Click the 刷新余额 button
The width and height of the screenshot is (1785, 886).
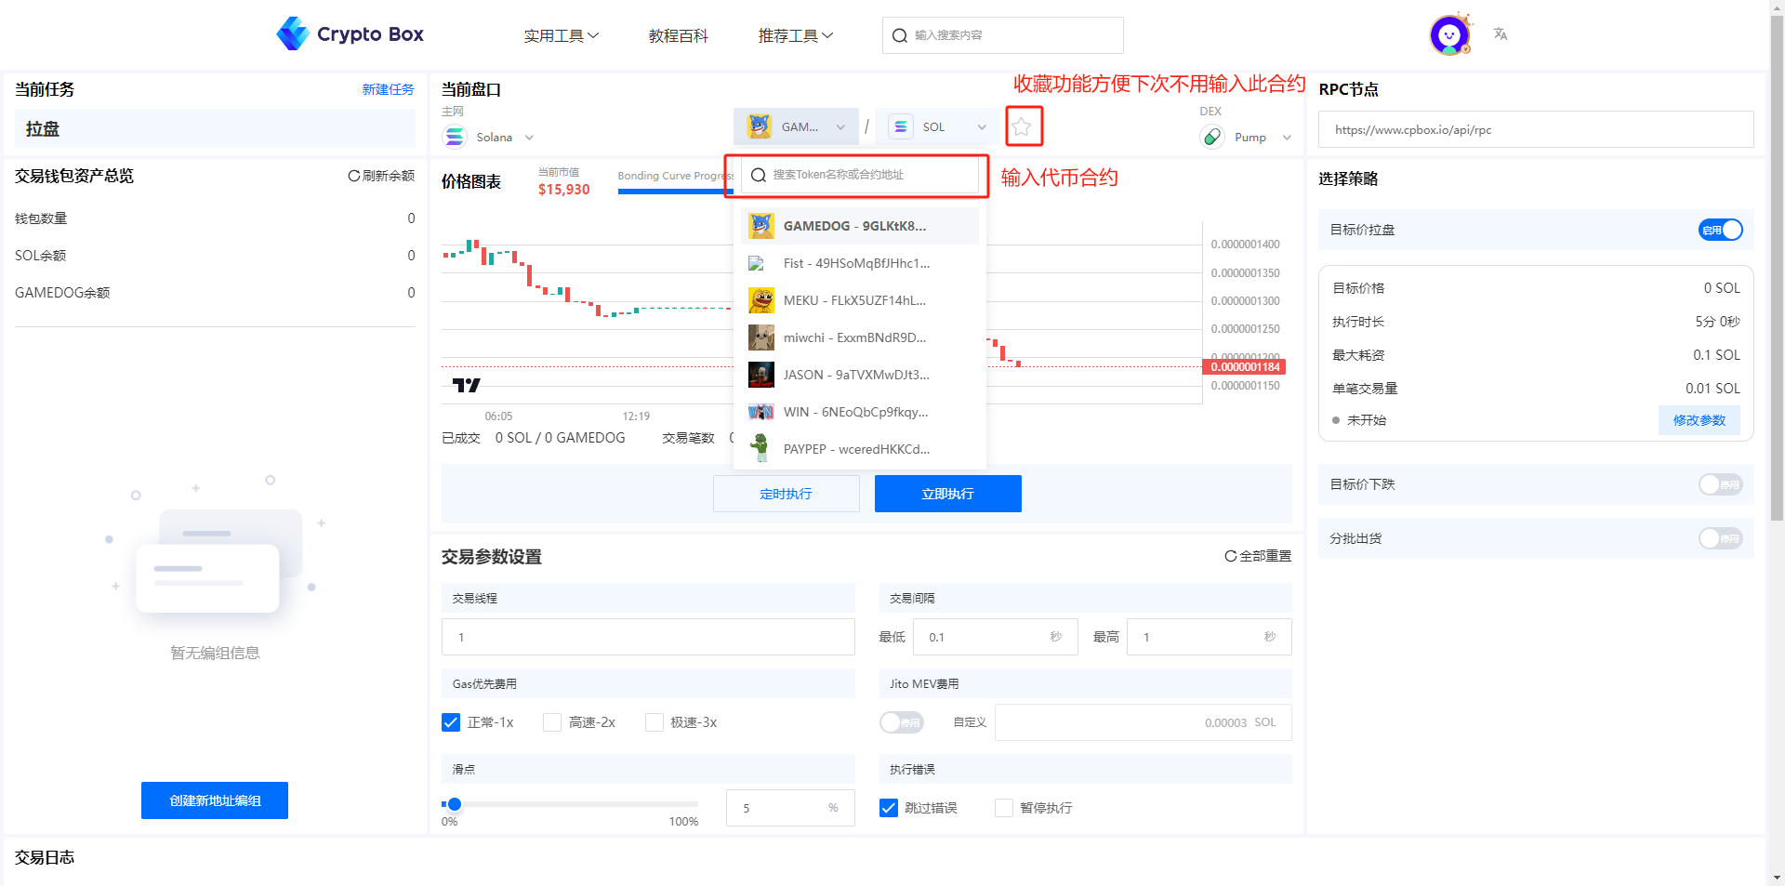pos(381,176)
